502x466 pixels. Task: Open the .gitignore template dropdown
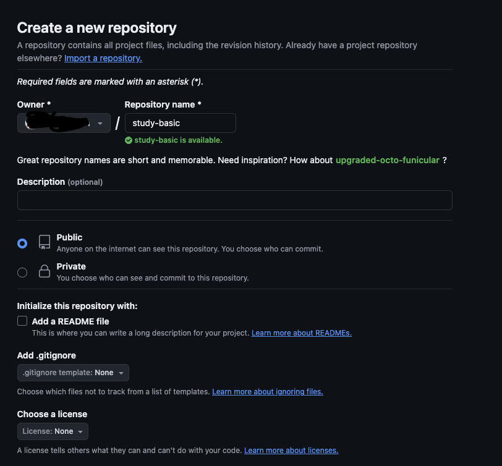click(73, 373)
